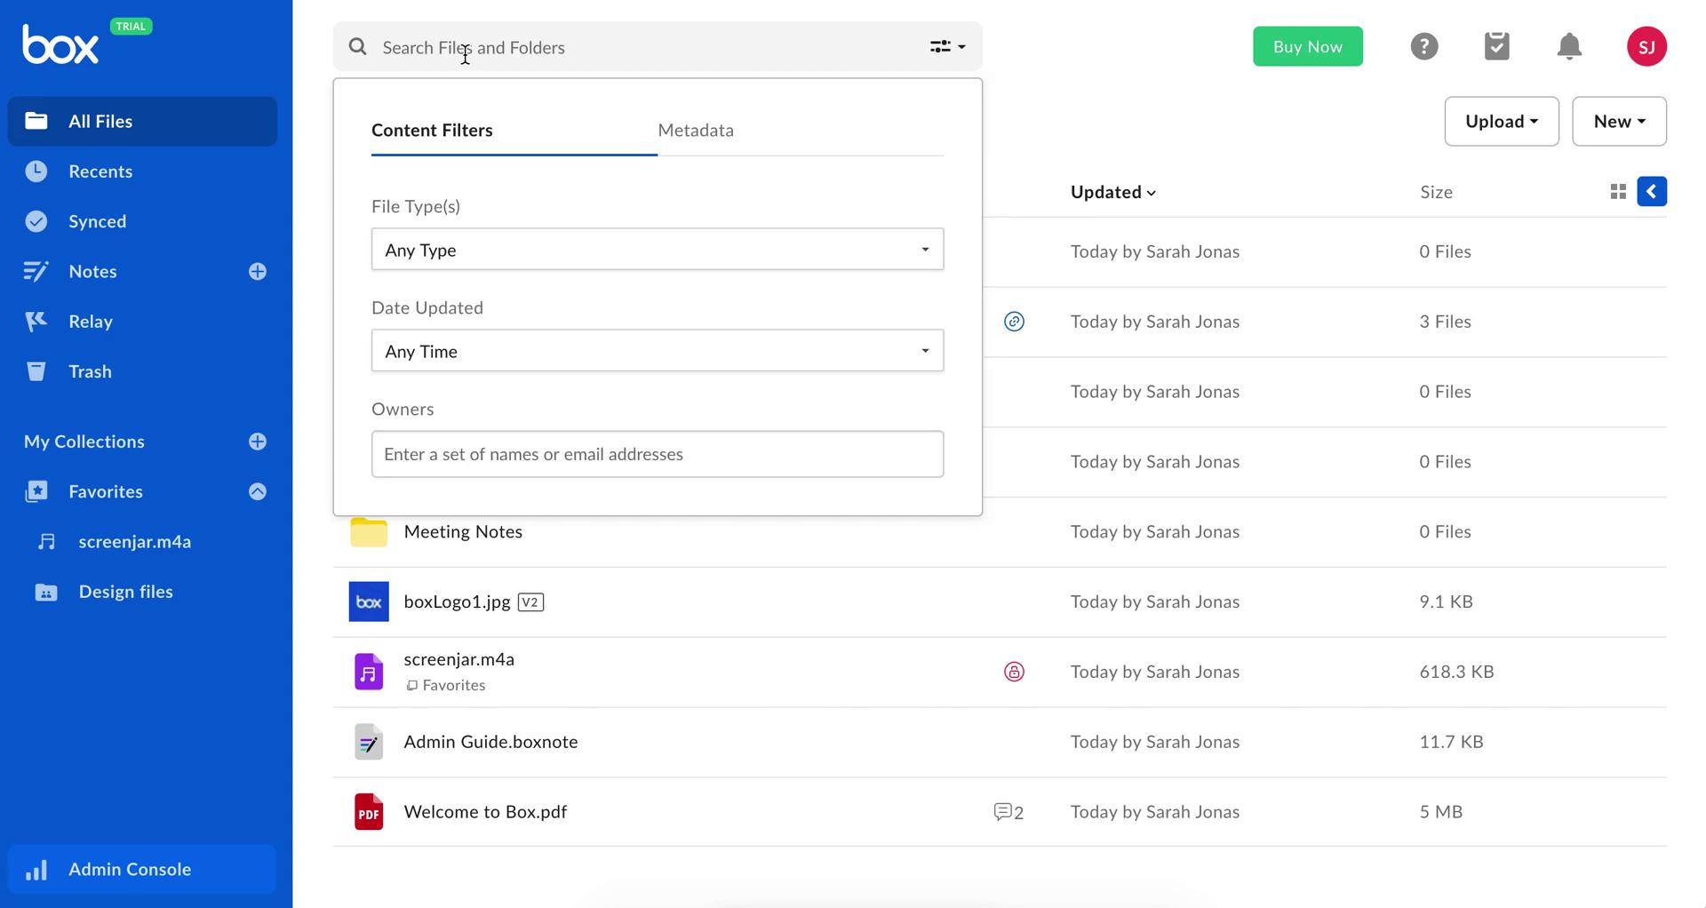Click the Synced checkmark icon
The image size is (1706, 908).
[x=36, y=221]
